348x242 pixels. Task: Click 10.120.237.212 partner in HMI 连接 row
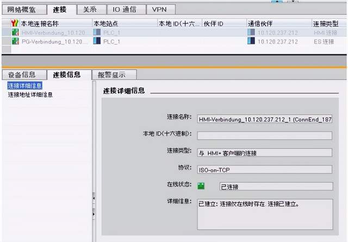(x=277, y=33)
